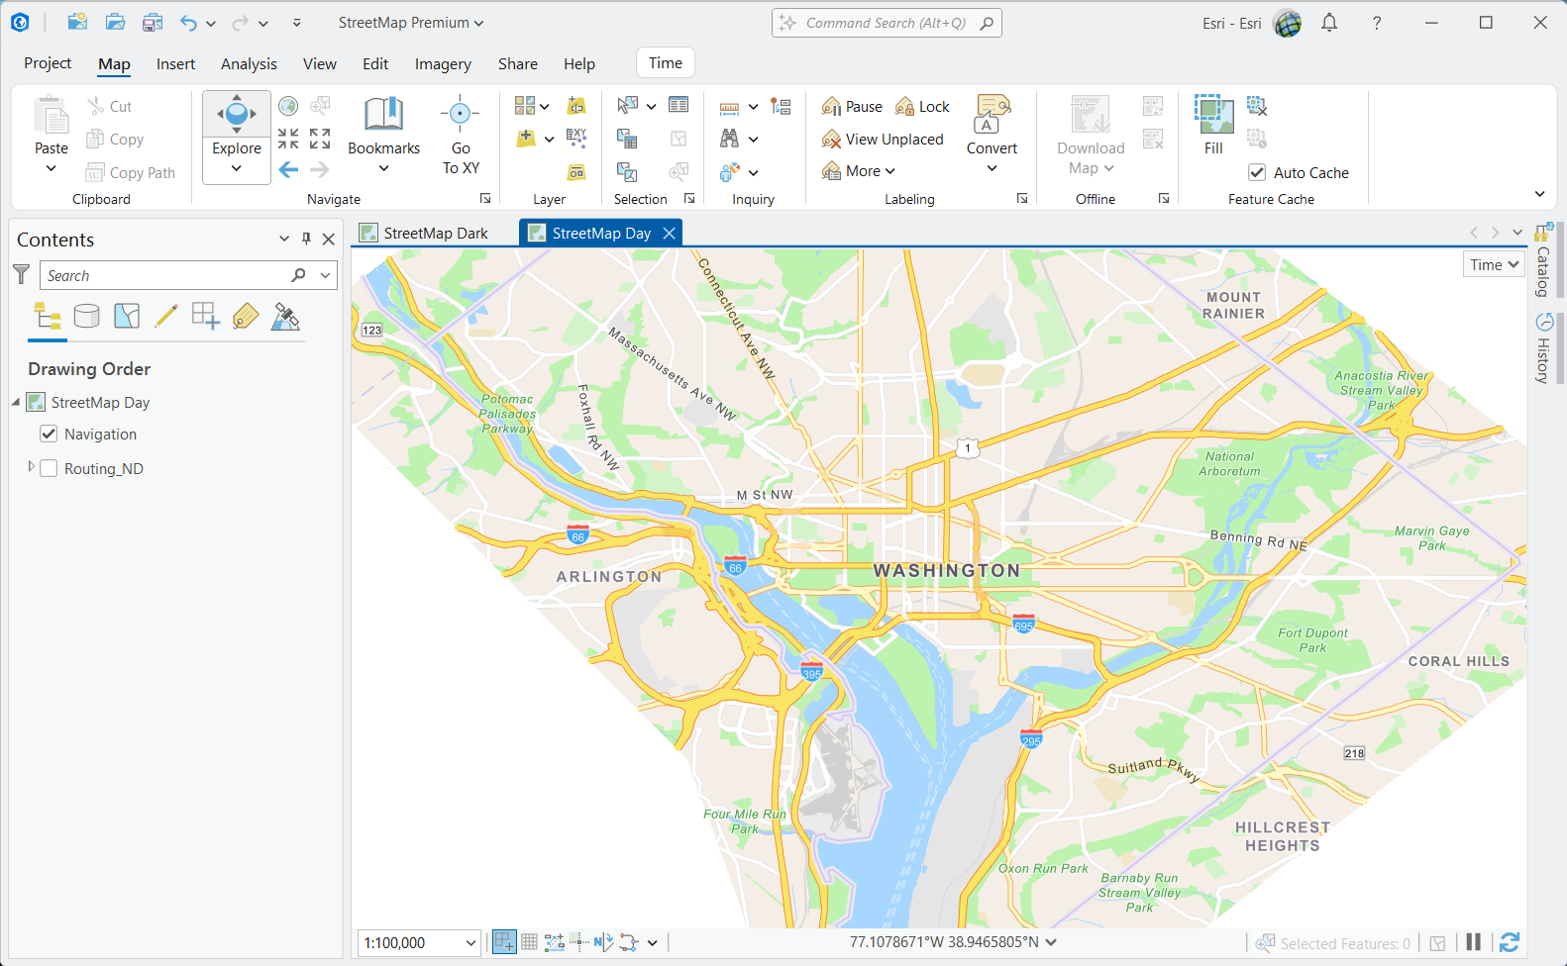Switch to the Insert ribbon tab
Image resolution: width=1567 pixels, height=966 pixels.
pos(175,64)
